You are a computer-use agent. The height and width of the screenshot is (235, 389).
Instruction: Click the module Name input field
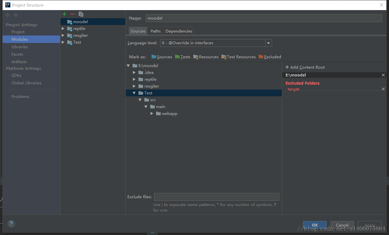(264, 18)
